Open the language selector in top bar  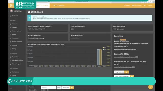pyautogui.click(x=127, y=5)
